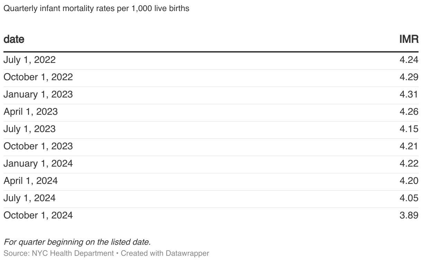Click the 4.05 IMR value
The image size is (422, 262).
coord(409,198)
